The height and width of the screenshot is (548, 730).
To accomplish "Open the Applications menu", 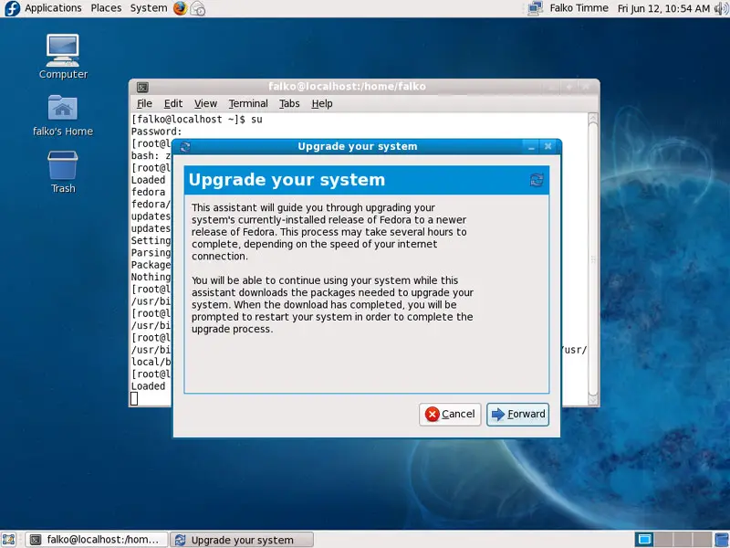I will tap(53, 8).
